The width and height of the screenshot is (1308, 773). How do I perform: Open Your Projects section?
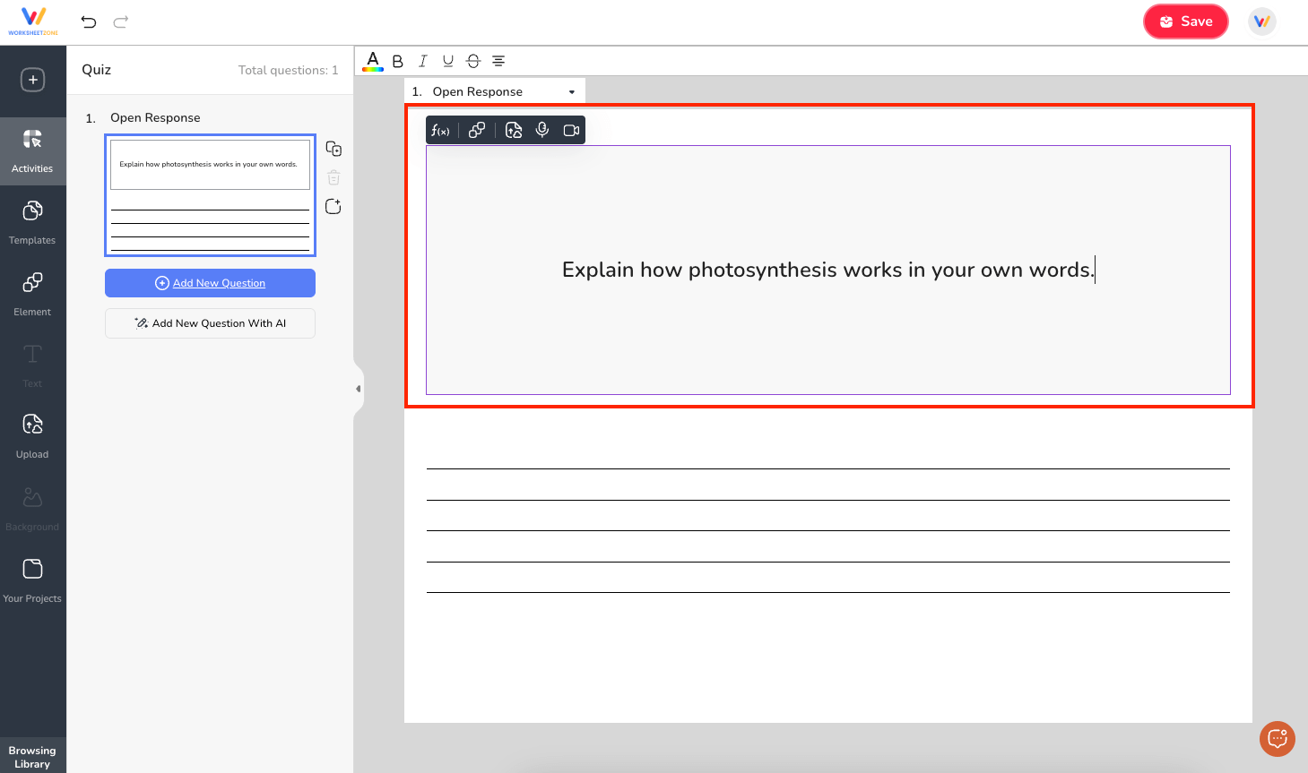pos(32,580)
